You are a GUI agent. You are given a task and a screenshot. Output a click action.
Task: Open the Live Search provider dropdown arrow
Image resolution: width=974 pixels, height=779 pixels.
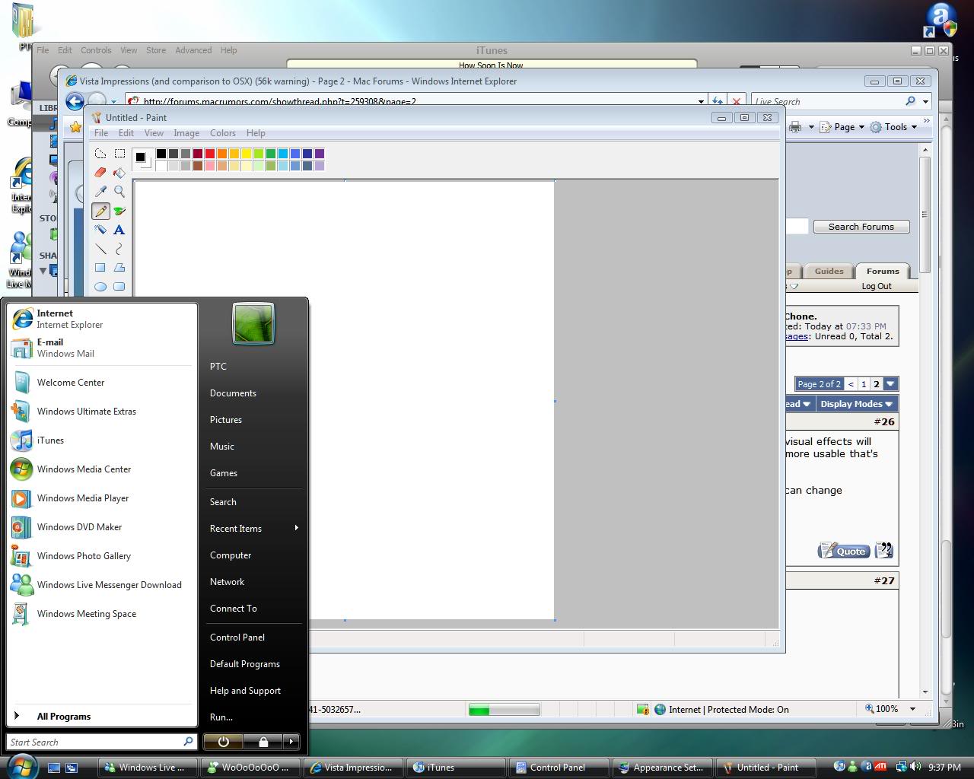tap(926, 101)
